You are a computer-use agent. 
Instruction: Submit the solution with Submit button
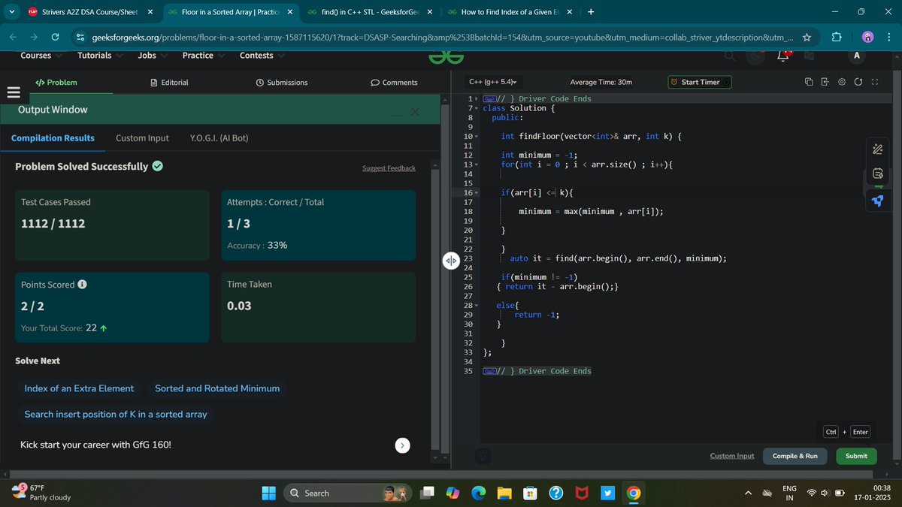[x=856, y=456]
